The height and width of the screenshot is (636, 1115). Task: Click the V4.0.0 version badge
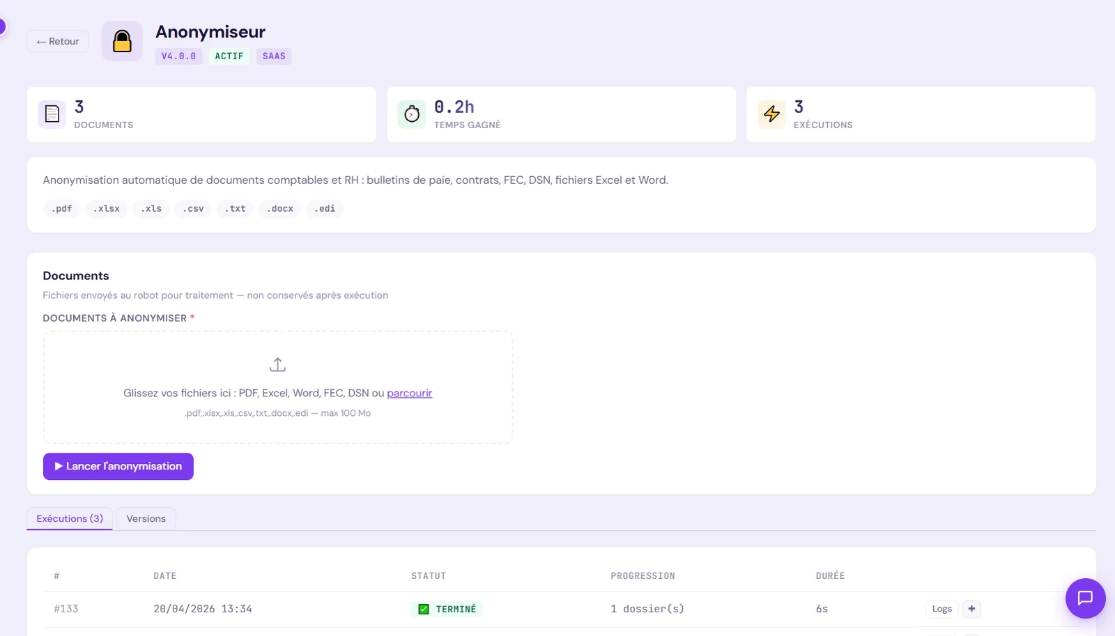(178, 56)
